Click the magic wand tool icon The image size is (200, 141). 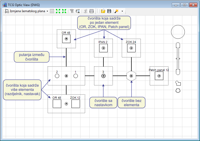tap(116, 11)
